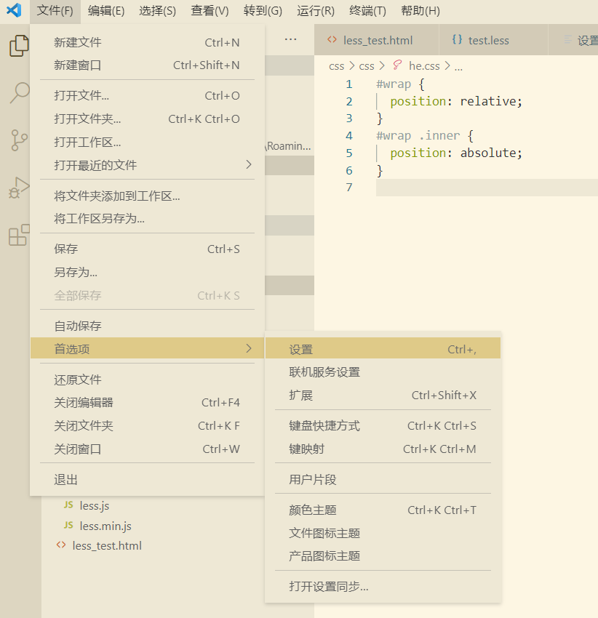Click the More Actions ellipsis icon above the editor
The width and height of the screenshot is (598, 618).
[x=290, y=40]
